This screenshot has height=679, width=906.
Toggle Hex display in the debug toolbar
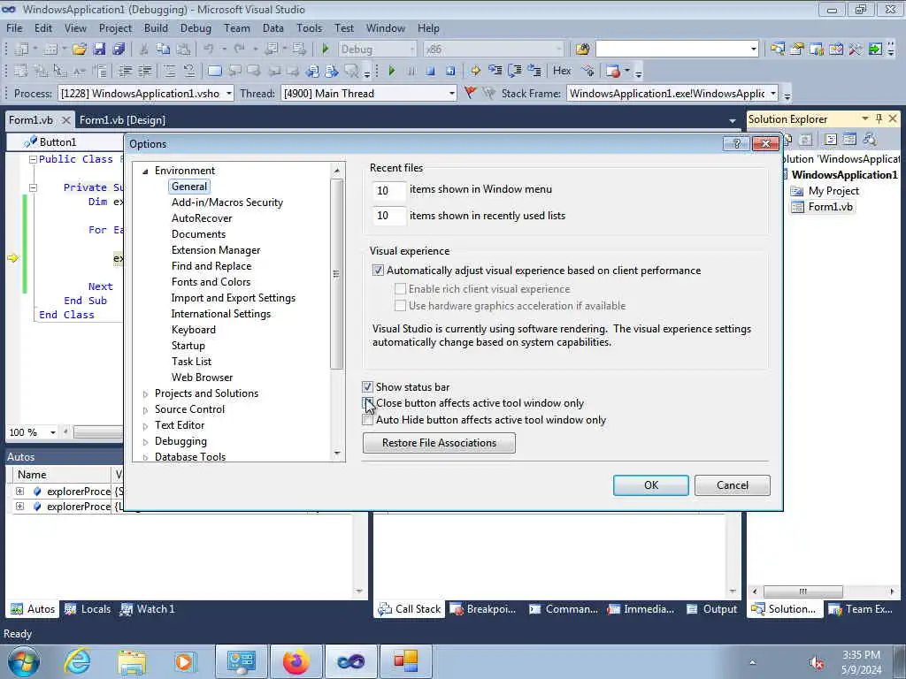tap(562, 71)
